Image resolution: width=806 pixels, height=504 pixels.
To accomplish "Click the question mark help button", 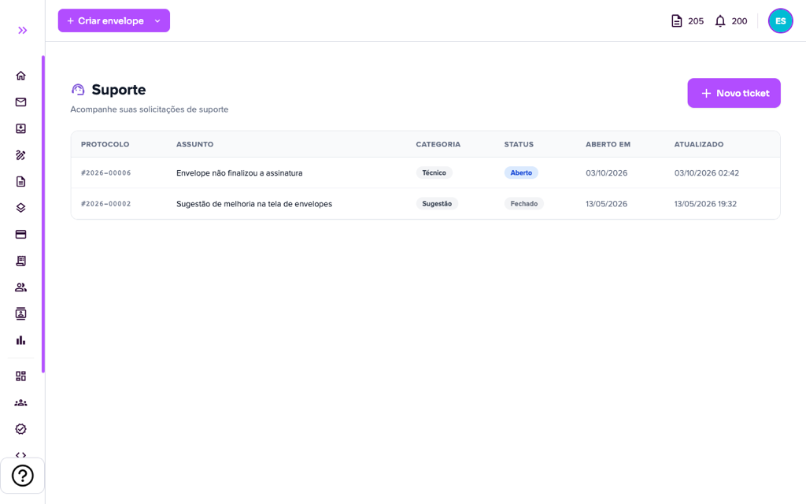I will pos(23,476).
